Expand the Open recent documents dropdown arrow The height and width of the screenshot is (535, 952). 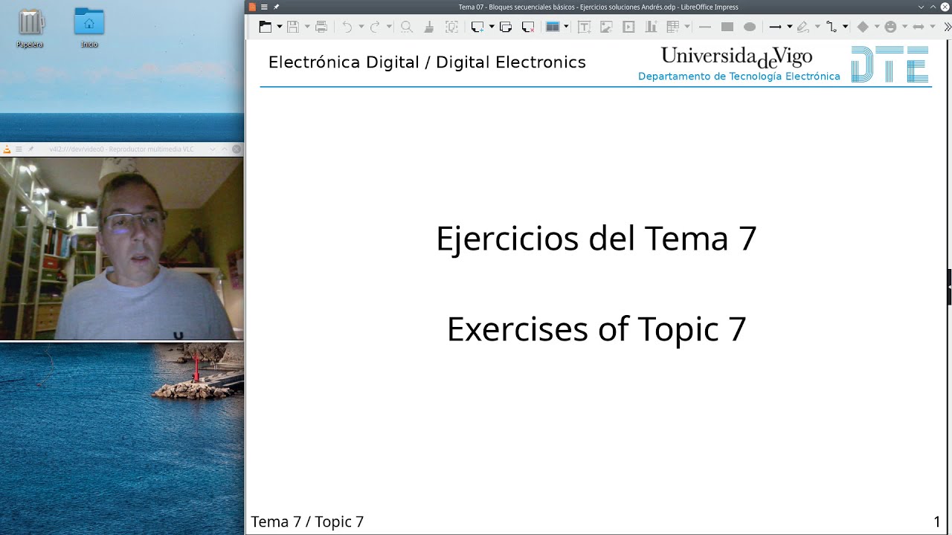point(280,27)
